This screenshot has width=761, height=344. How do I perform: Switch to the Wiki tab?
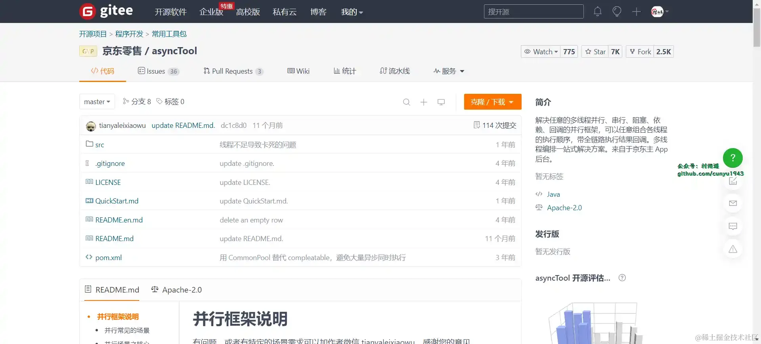[298, 71]
